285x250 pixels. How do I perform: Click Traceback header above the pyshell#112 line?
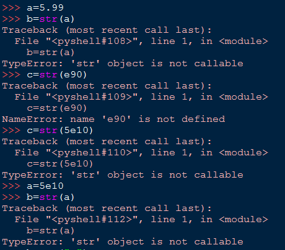(x=107, y=209)
